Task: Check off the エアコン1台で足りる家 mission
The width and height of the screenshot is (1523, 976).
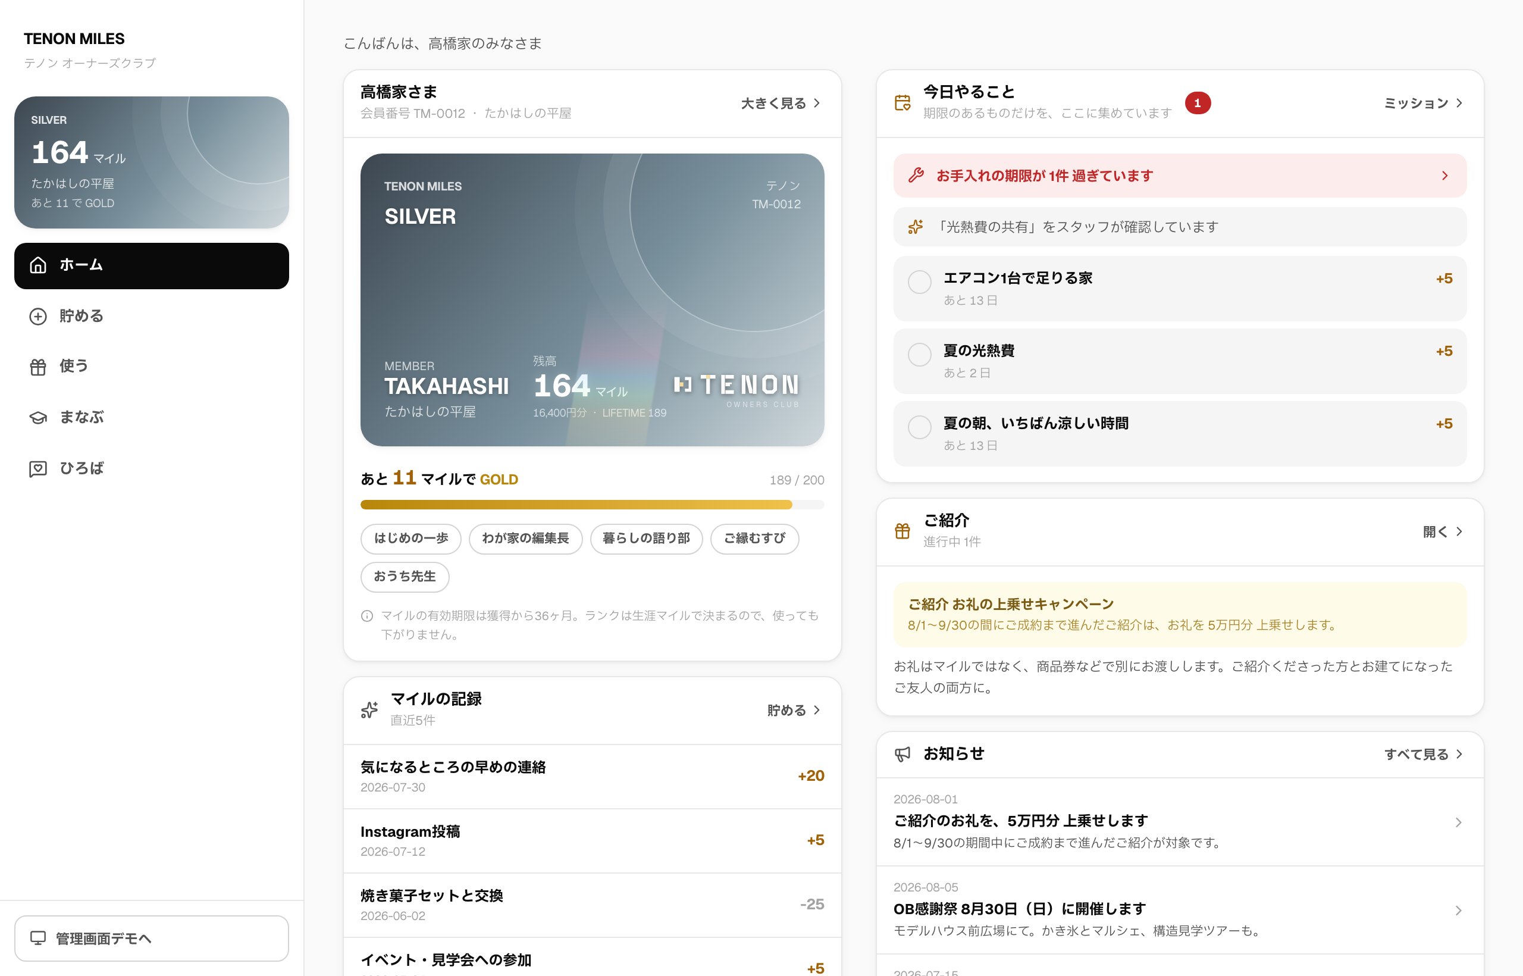Action: [x=919, y=282]
